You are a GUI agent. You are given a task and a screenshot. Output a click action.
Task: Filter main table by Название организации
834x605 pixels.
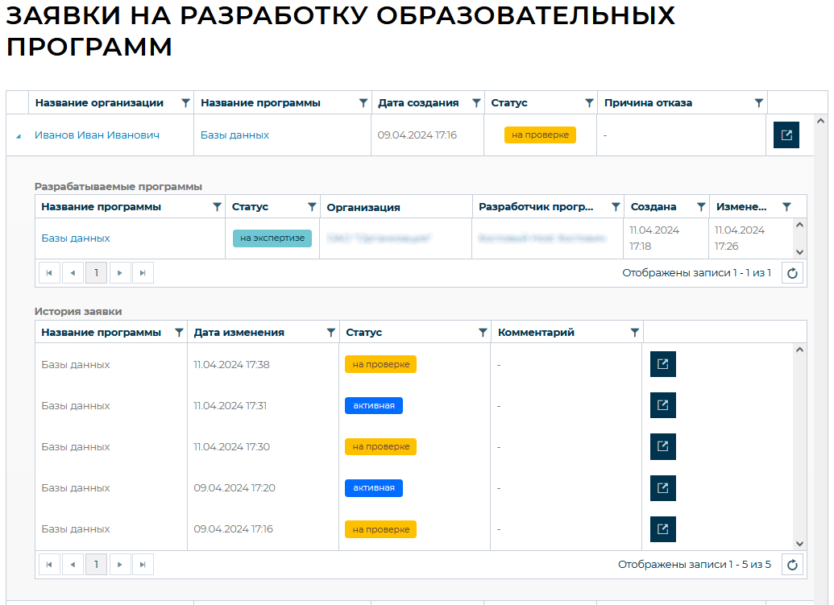tap(186, 103)
